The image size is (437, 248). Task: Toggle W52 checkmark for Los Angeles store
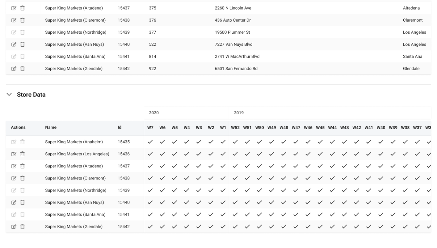(x=235, y=154)
